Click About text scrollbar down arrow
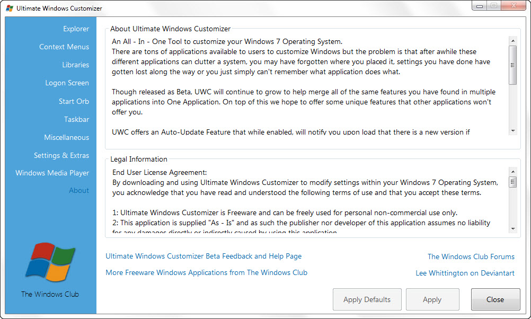531x319 pixels. 512,130
